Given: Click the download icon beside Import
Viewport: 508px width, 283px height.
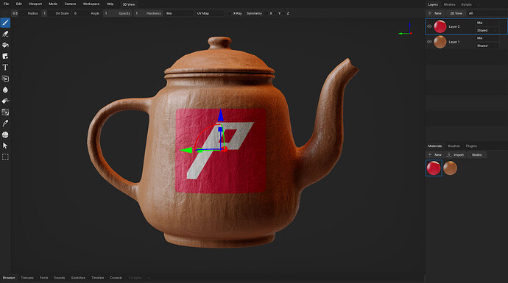Looking at the screenshot, I should [449, 155].
